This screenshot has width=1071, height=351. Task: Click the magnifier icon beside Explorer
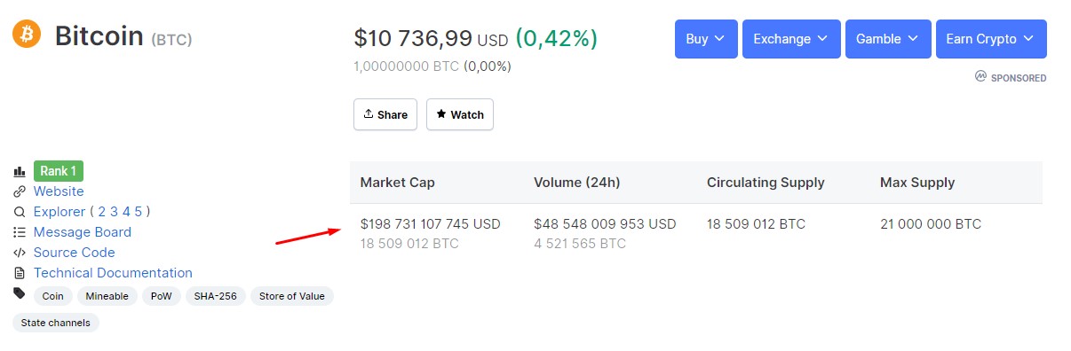pyautogui.click(x=20, y=212)
